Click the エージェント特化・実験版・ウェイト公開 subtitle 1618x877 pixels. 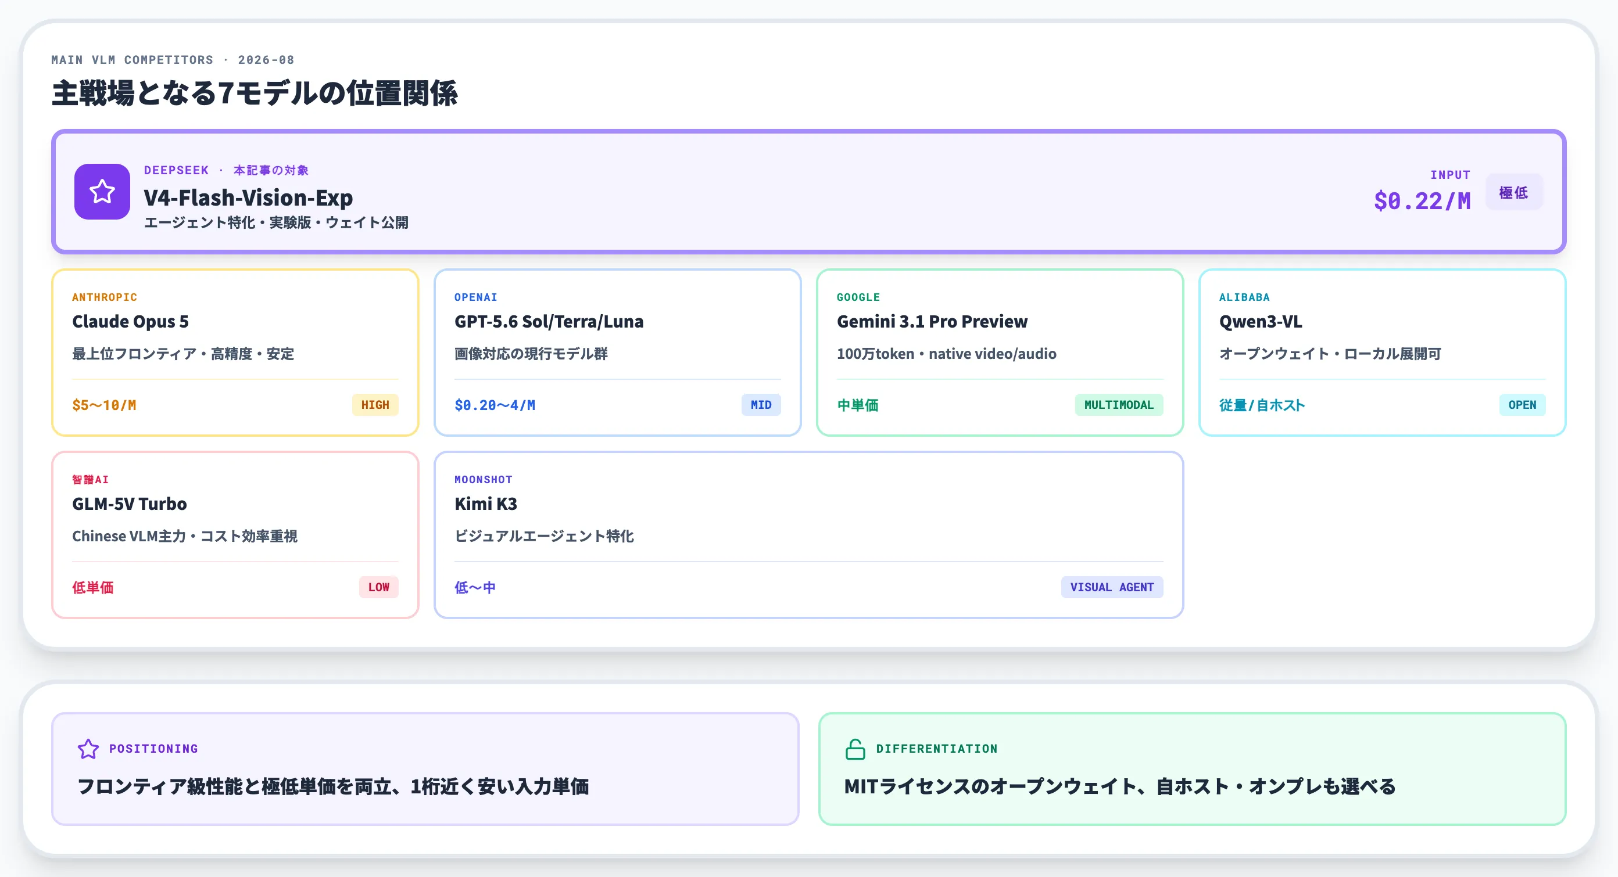click(x=277, y=222)
